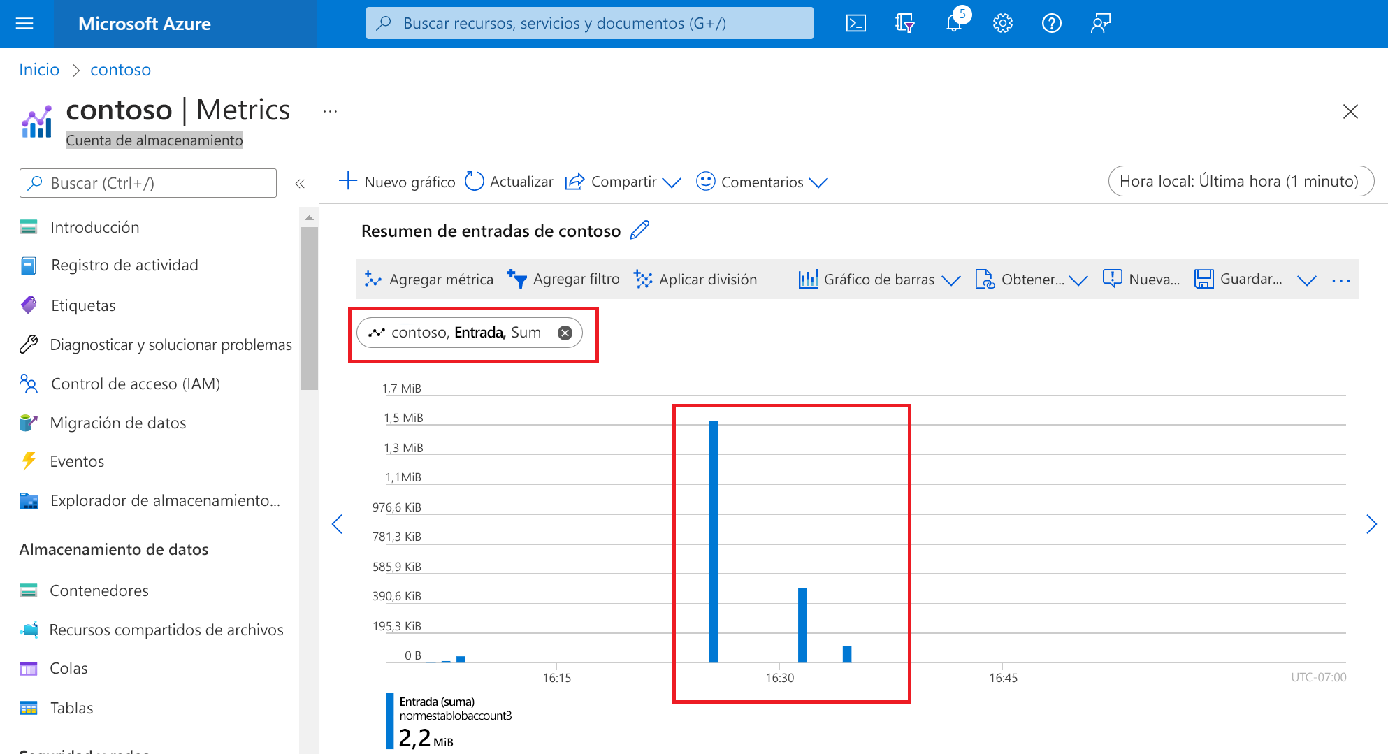Open Etiquetas in the sidebar
Viewport: 1388px width, 754px height.
83,305
